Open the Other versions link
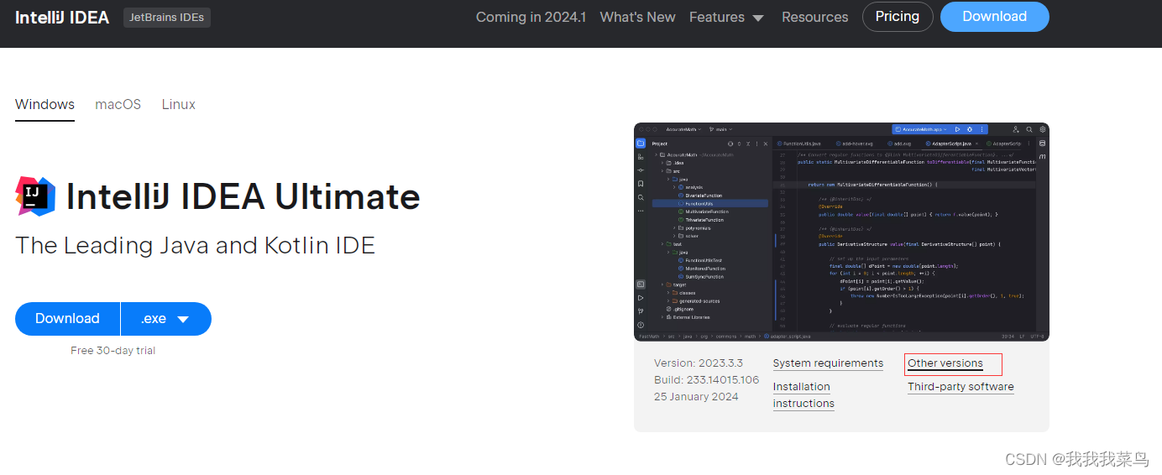This screenshot has height=475, width=1162. click(945, 363)
